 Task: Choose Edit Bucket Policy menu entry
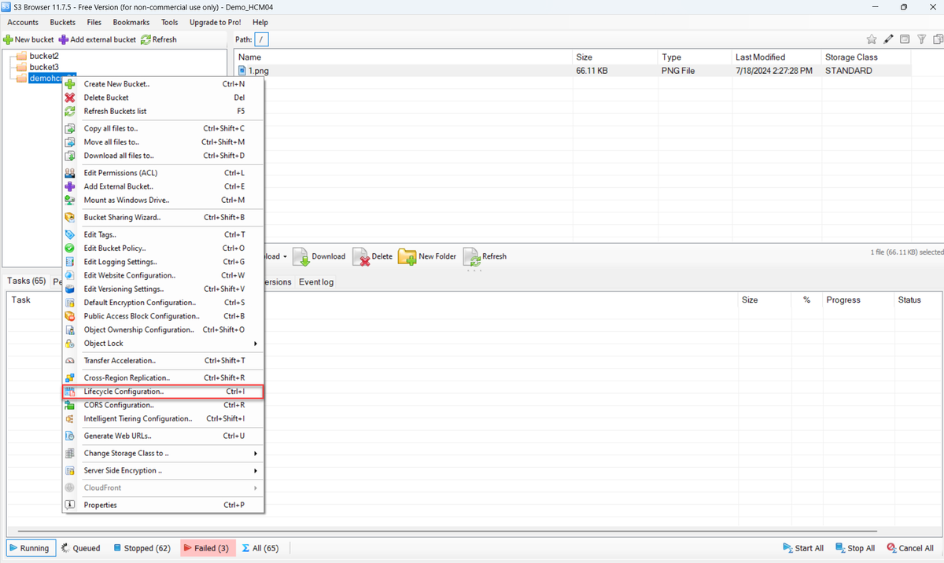[x=115, y=248]
